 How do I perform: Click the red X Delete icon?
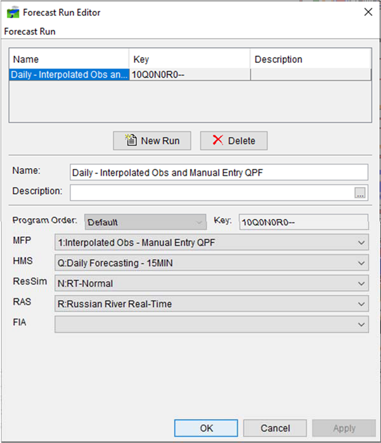218,140
